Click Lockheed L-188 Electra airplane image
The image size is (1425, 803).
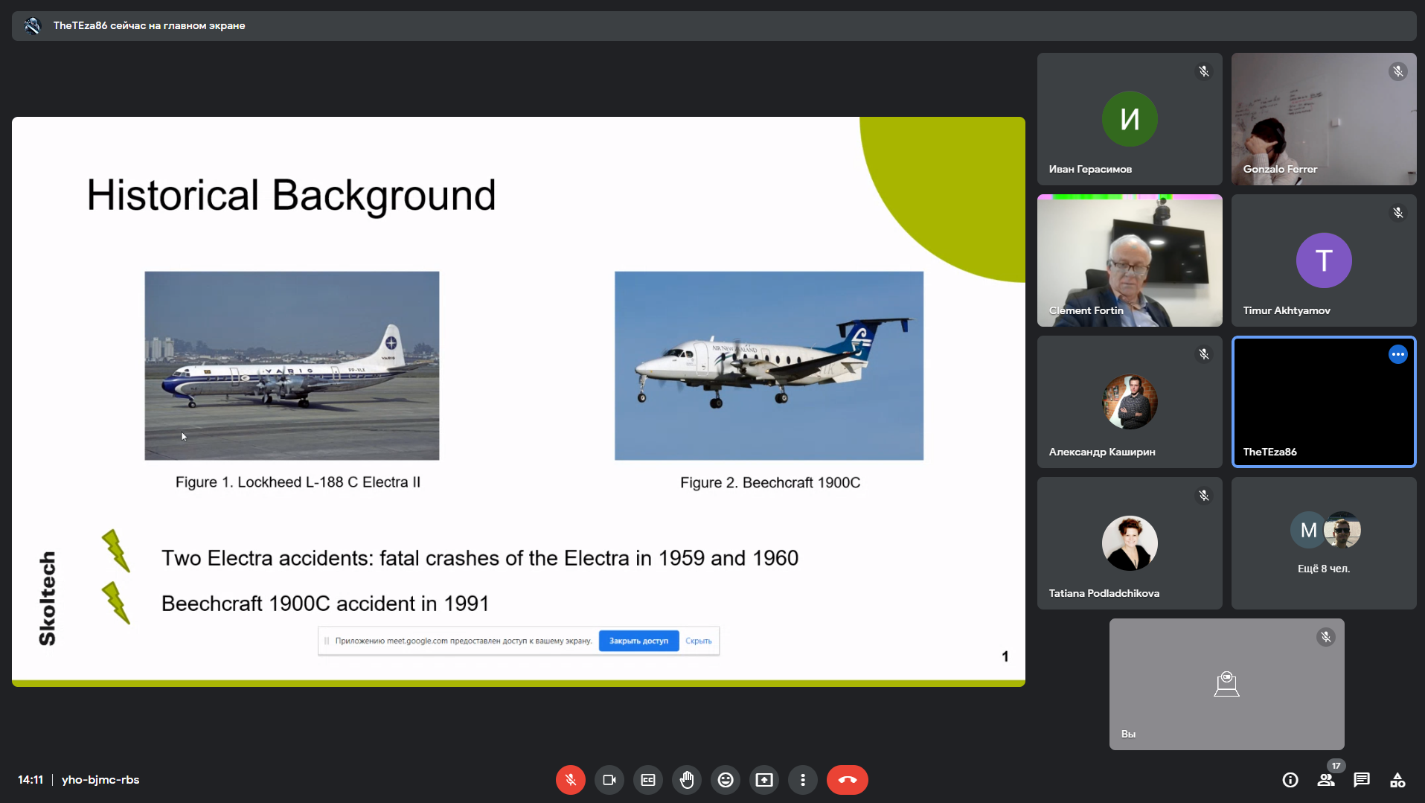coord(292,365)
